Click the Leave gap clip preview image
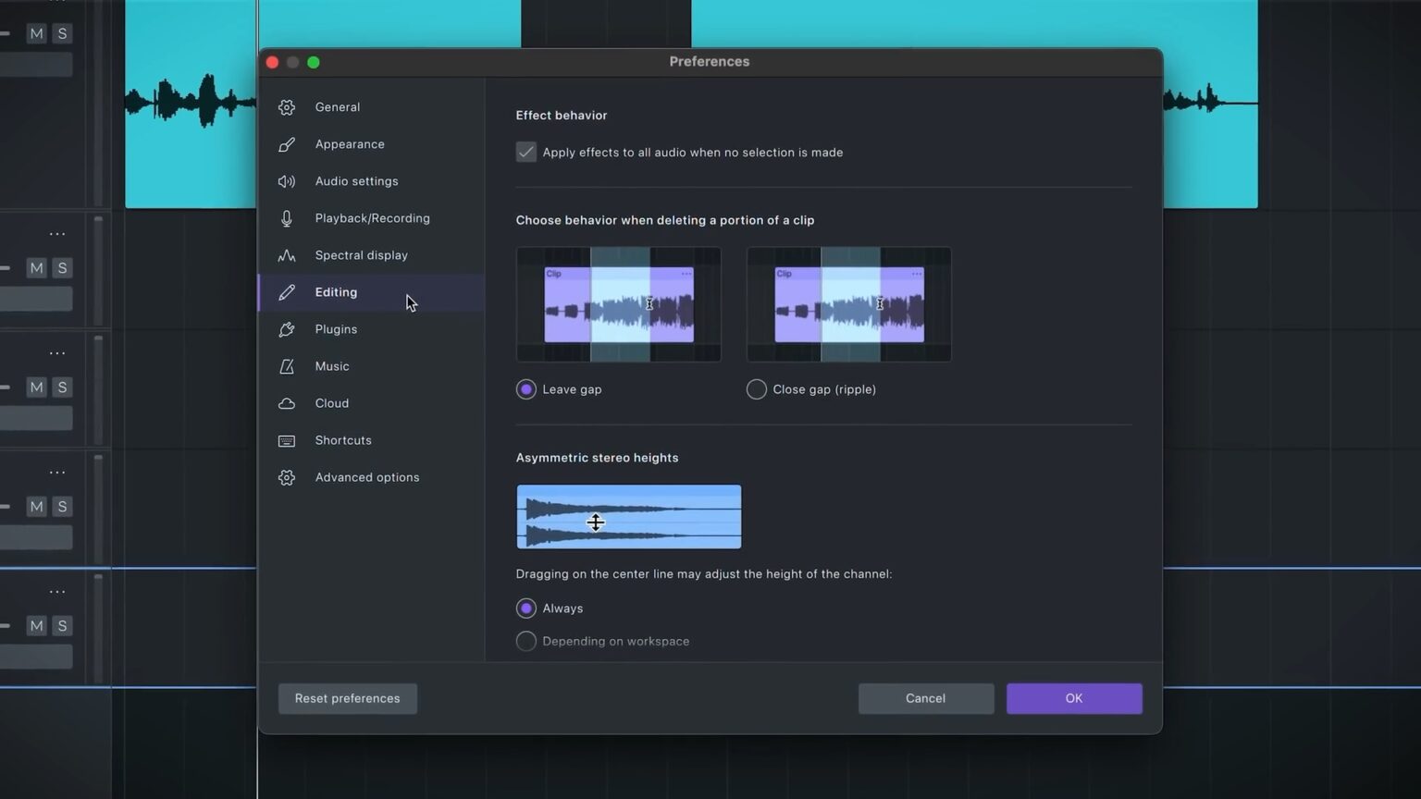 click(618, 303)
